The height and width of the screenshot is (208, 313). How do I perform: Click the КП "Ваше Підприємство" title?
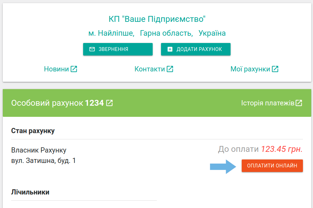[157, 19]
